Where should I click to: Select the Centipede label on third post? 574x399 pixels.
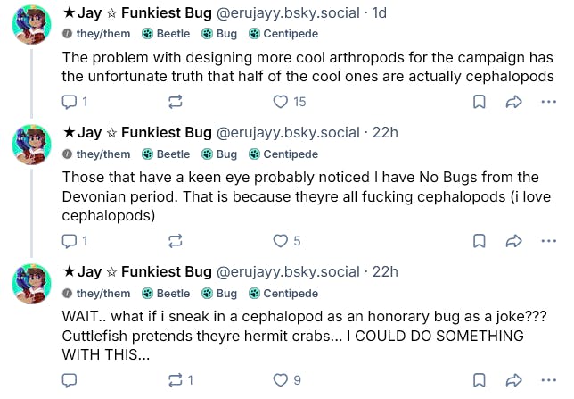283,293
